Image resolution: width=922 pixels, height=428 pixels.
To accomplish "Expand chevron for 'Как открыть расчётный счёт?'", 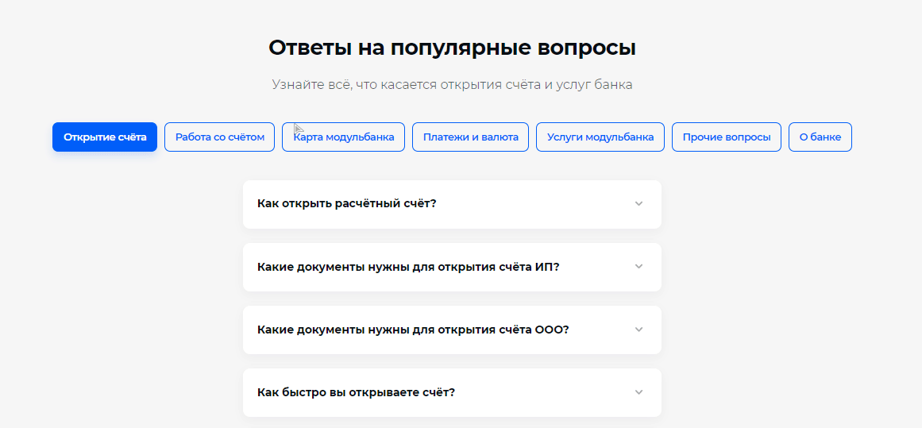I will click(x=638, y=203).
